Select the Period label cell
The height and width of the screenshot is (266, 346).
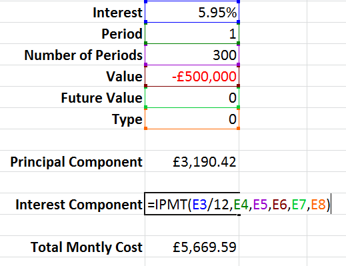tap(73, 33)
